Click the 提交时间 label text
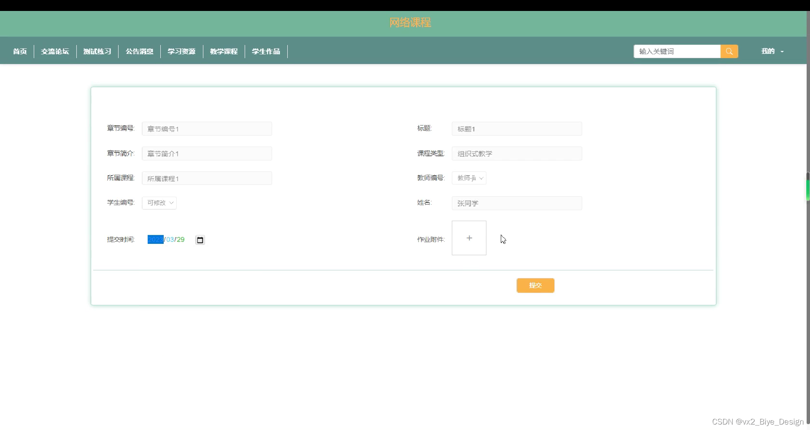Screen dimensions: 810x430 tap(121, 240)
